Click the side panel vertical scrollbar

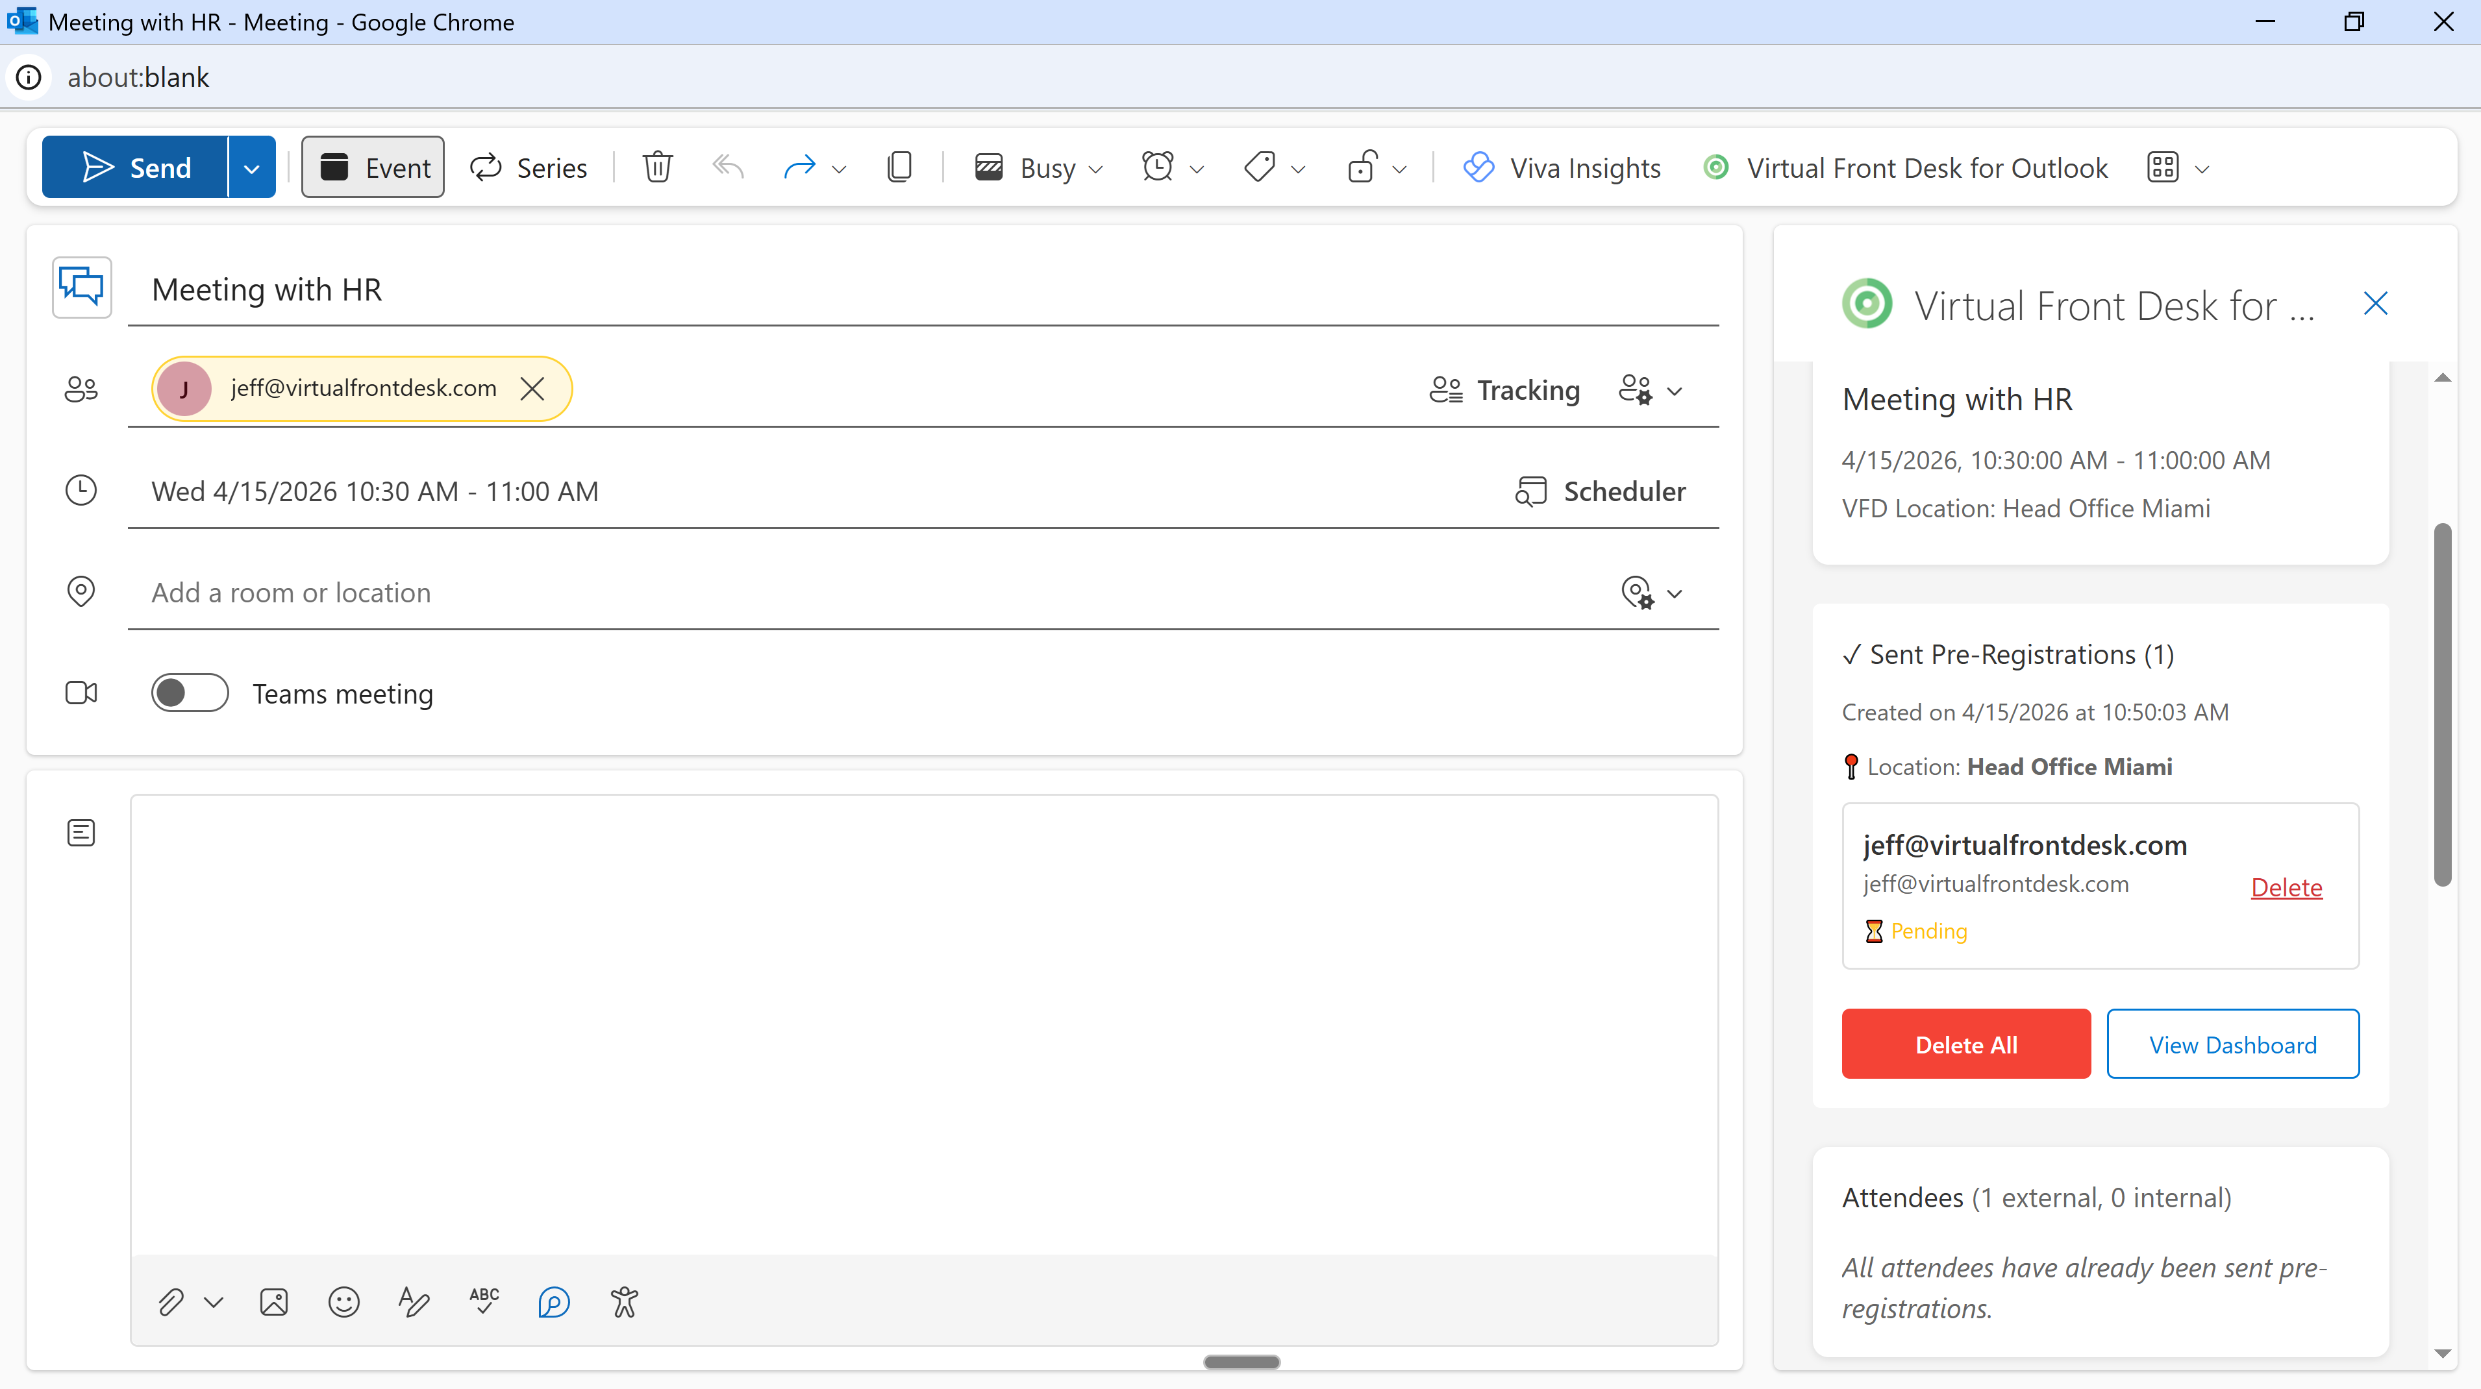coord(2441,703)
